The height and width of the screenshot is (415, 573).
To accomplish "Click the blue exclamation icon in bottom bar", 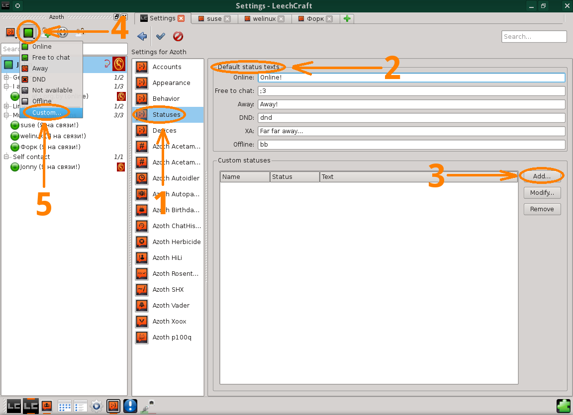I will (130, 406).
